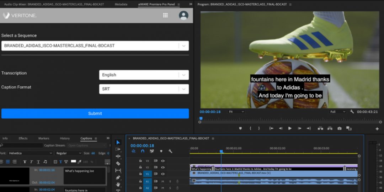
Task: Click the blue Submit button
Action: pyautogui.click(x=95, y=114)
